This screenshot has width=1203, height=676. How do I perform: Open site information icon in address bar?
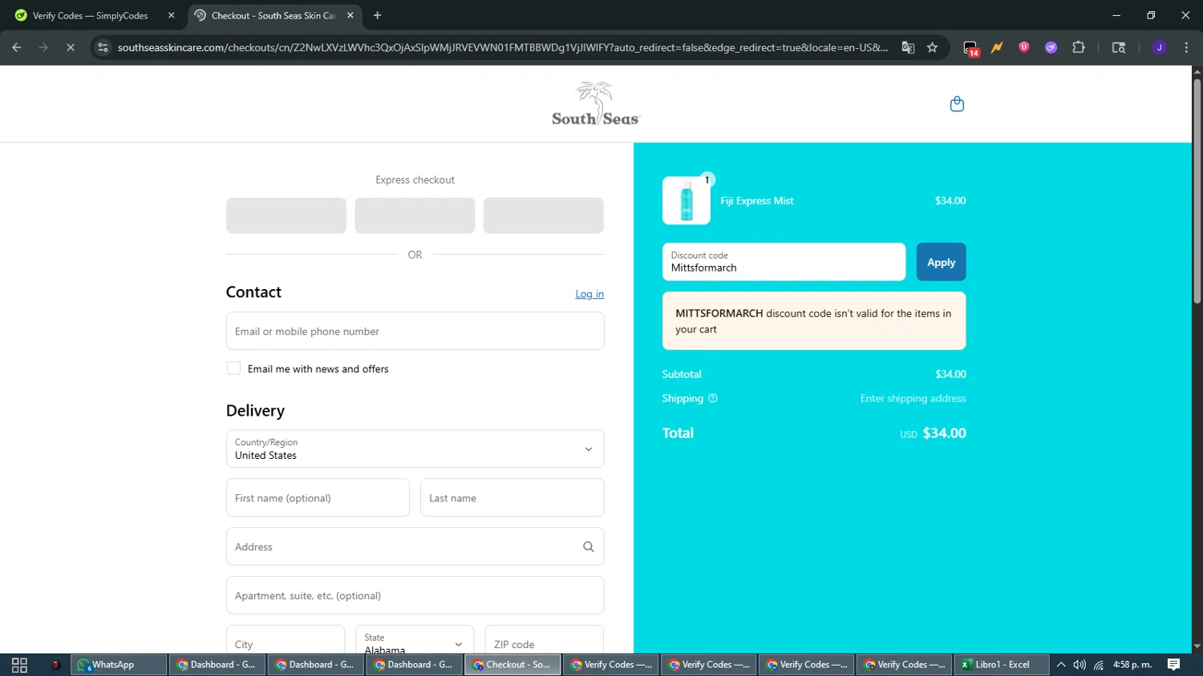tap(103, 47)
